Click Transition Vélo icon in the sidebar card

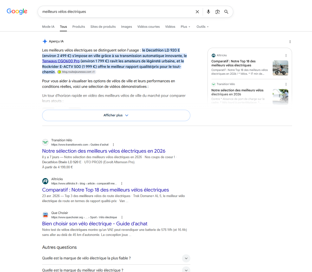point(214,84)
